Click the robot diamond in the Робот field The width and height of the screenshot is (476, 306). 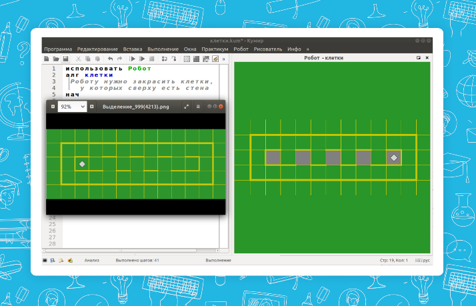[x=394, y=157]
